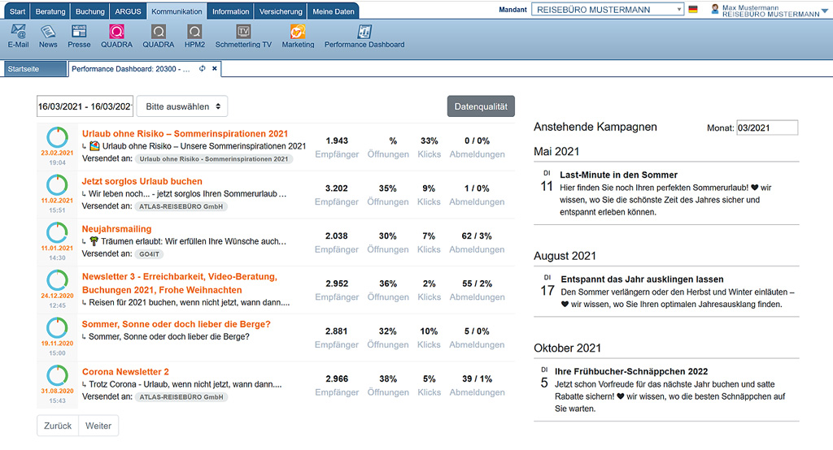Click the 3.202 Empfänger value
The width and height of the screenshot is (833, 450).
point(336,188)
